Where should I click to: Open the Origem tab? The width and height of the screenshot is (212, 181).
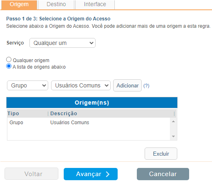(x=19, y=4)
